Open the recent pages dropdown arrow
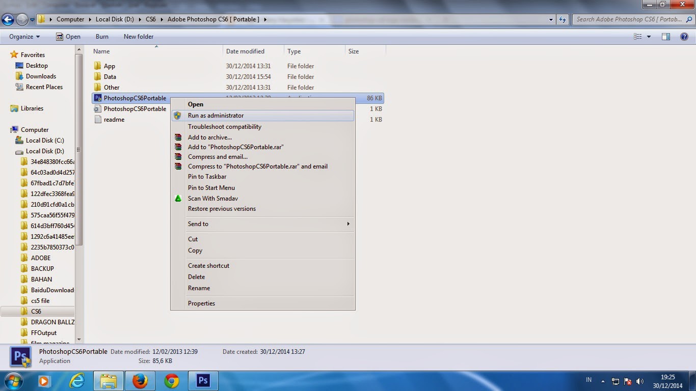Screen dimensions: 696x391 click(32, 20)
